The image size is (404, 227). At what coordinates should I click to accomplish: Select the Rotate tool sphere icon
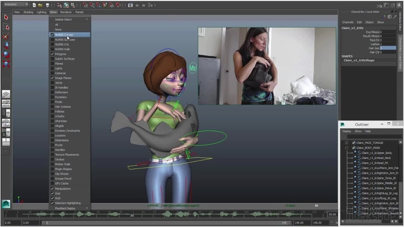click(6, 54)
